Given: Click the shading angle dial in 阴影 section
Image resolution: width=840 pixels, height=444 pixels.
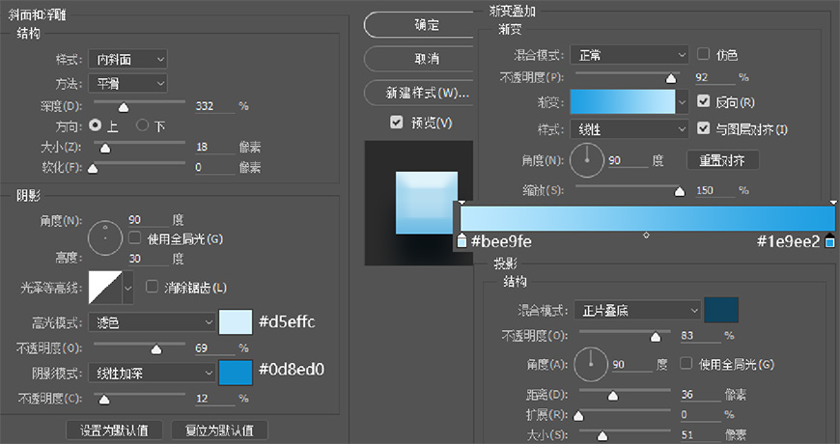Looking at the screenshot, I should click(105, 237).
